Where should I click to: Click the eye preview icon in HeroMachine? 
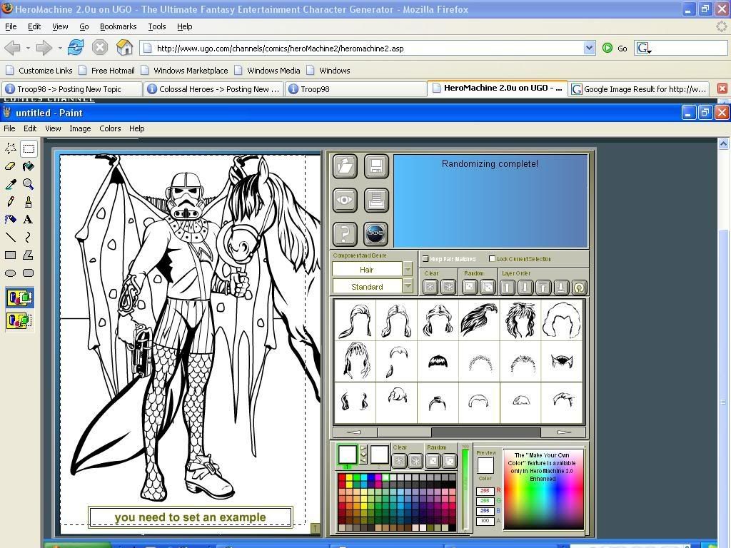(x=345, y=200)
